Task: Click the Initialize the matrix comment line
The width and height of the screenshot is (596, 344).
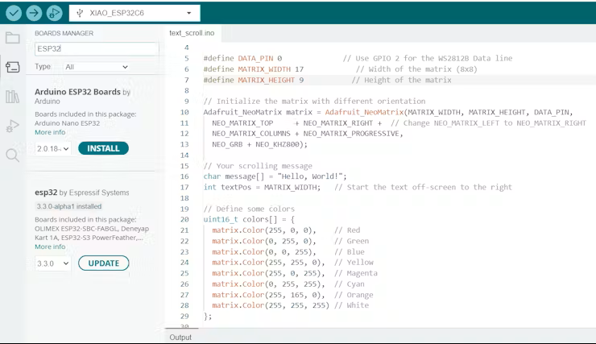Action: [x=314, y=102]
